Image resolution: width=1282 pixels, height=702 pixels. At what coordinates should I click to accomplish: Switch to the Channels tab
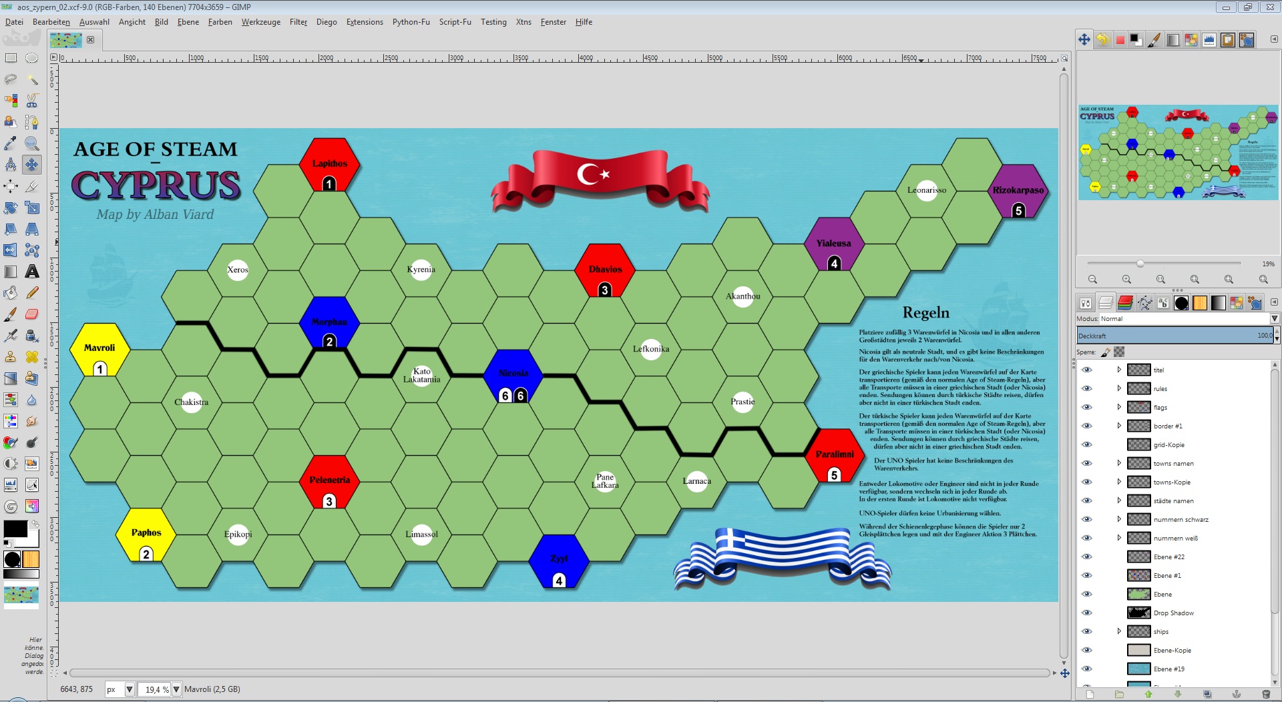(1125, 303)
